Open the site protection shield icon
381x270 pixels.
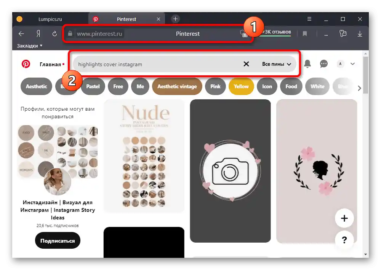tap(243, 33)
